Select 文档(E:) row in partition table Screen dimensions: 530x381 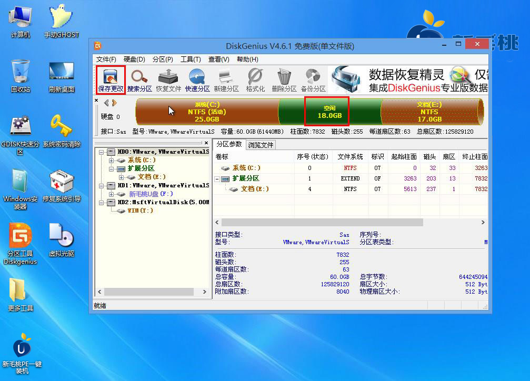(x=351, y=189)
